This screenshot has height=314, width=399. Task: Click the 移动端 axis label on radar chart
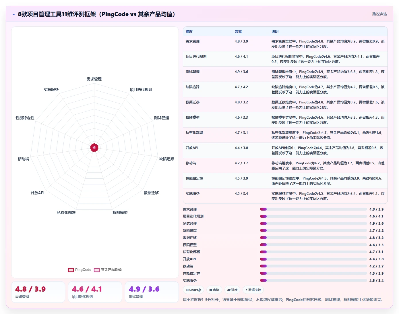point(23,159)
